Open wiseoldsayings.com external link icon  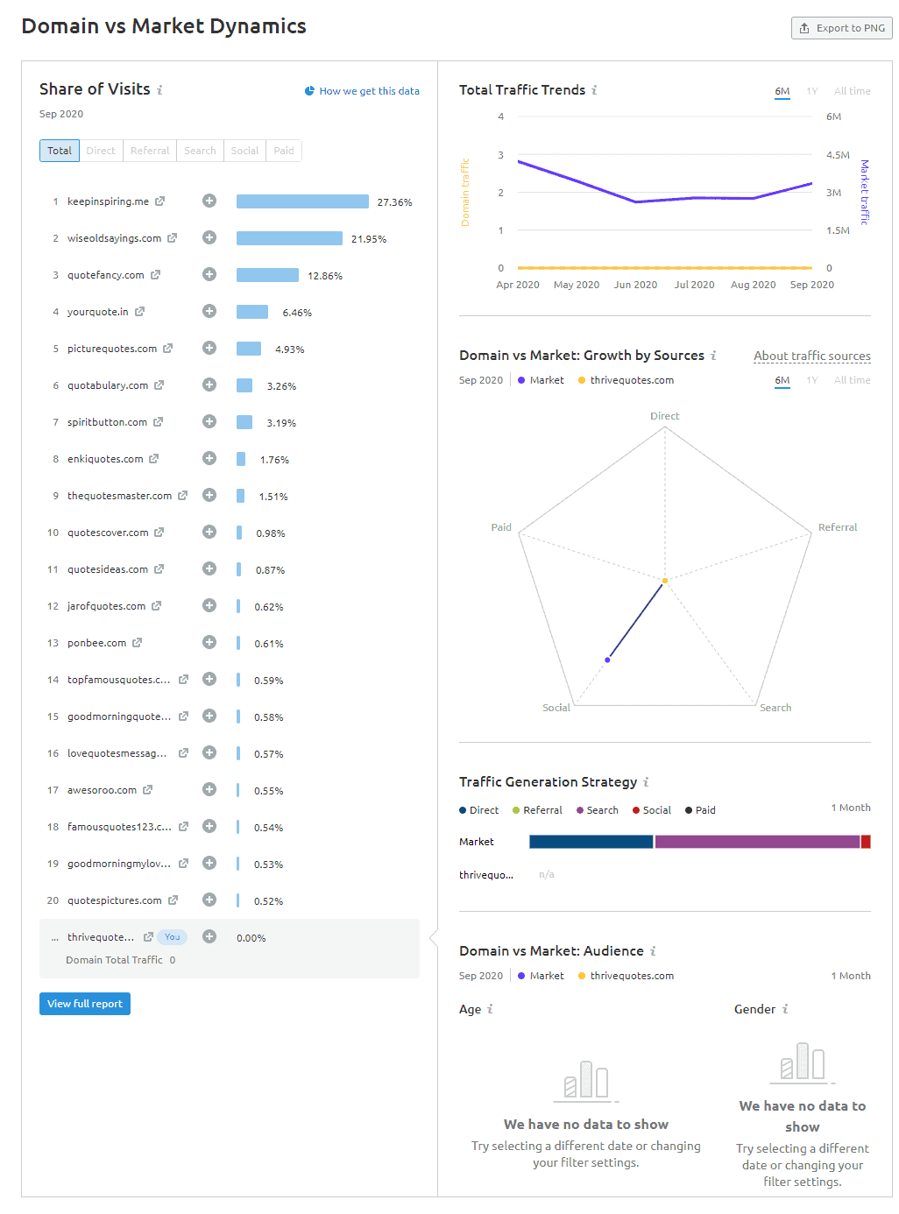(x=173, y=238)
